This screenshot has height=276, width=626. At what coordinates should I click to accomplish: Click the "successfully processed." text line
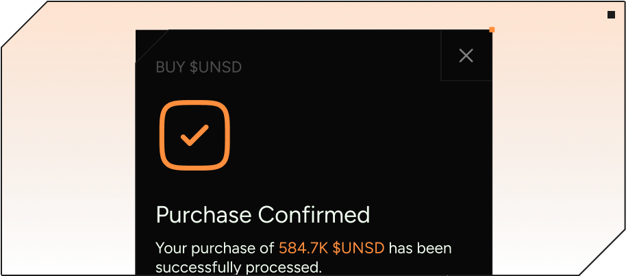coord(238,266)
